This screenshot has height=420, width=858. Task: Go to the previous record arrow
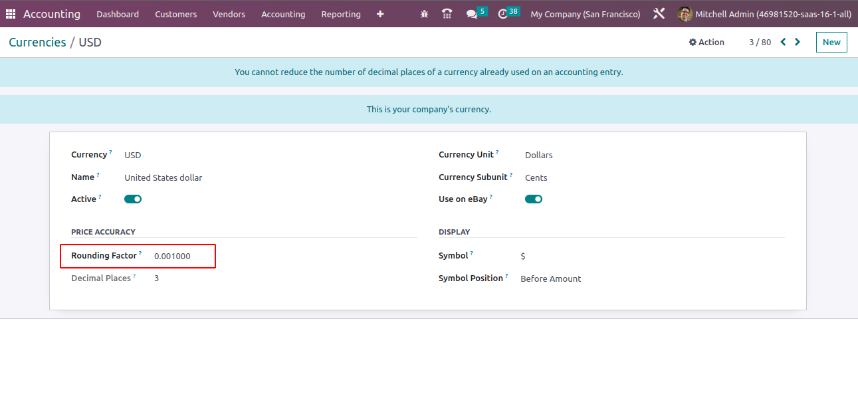point(783,42)
